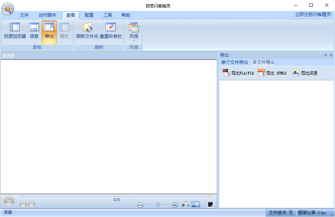Maximize the 硕思闪客精灵 window
The height and width of the screenshot is (217, 335).
(x=311, y=5)
